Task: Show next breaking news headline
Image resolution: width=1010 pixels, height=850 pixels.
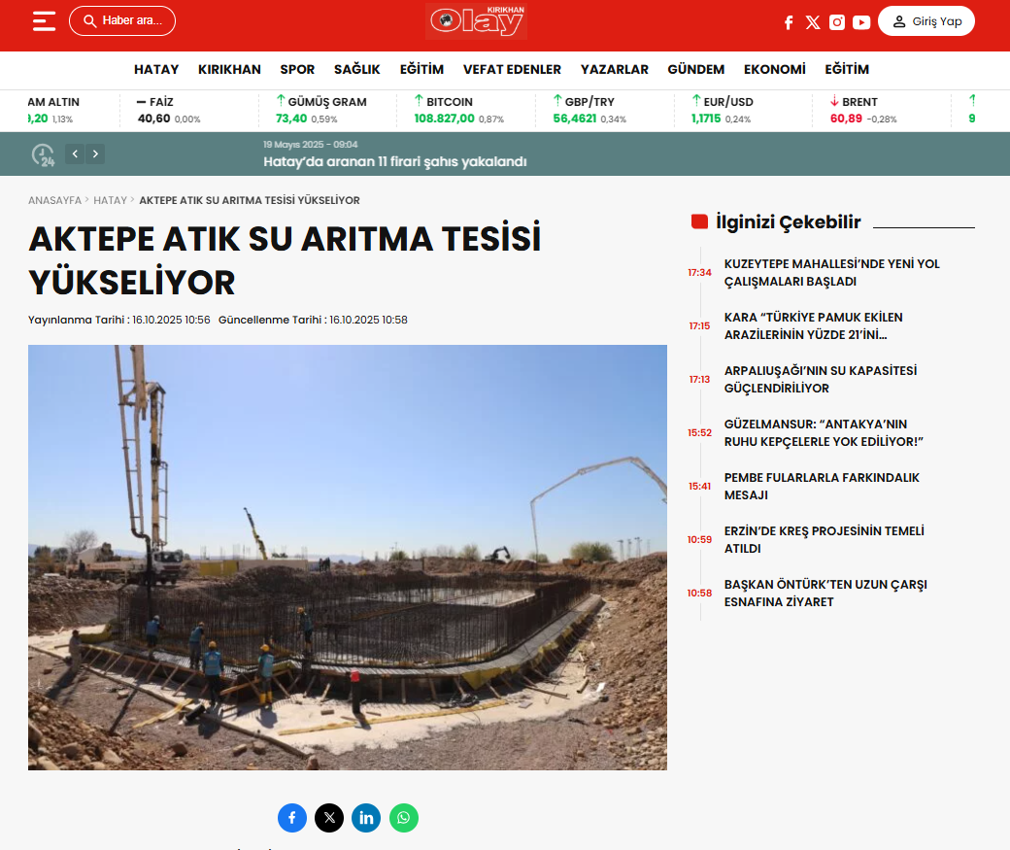Action: pos(94,153)
